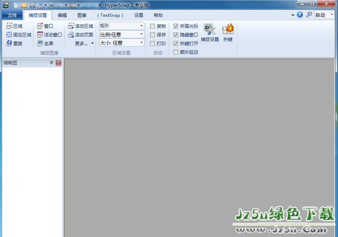
Task: Open customize quick access toolbar arrow
Action: click(99, 5)
